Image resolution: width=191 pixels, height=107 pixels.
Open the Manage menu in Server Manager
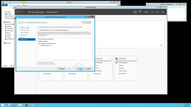click(x=146, y=12)
